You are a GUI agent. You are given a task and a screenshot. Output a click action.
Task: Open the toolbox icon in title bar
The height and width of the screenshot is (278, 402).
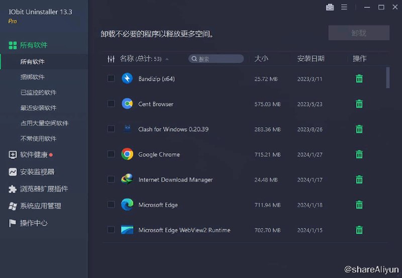tap(330, 7)
